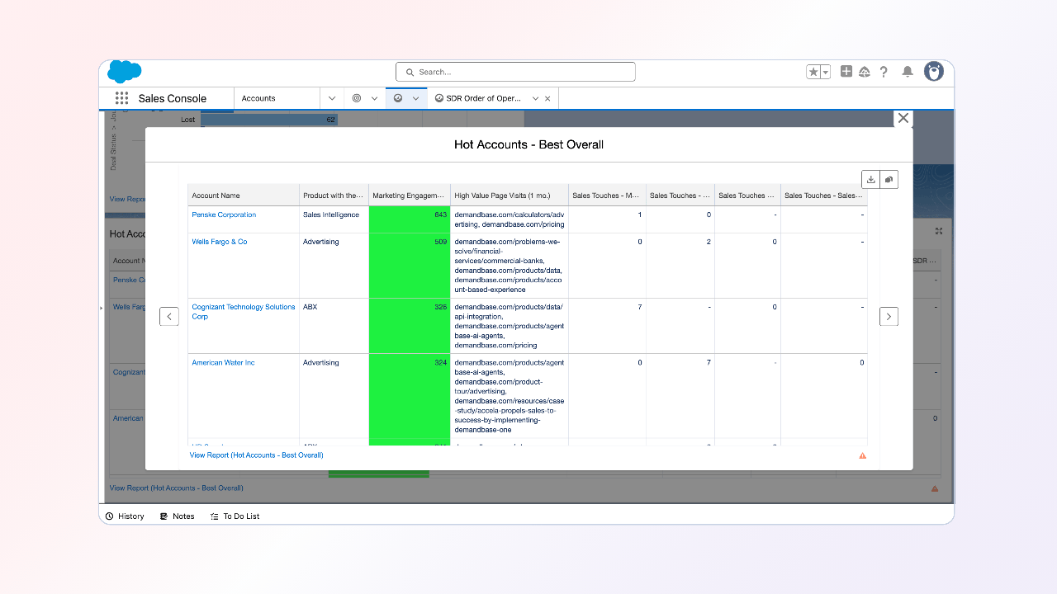Image resolution: width=1057 pixels, height=594 pixels.
Task: Go to next dashboard component arrow
Action: pos(889,316)
